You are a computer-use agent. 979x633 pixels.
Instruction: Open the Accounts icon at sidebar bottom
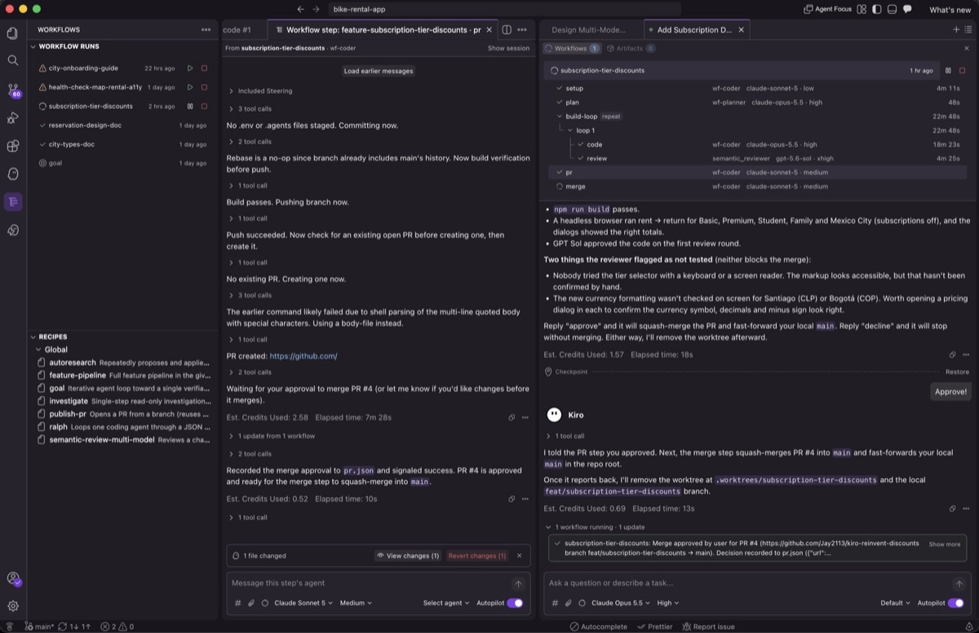pos(13,578)
